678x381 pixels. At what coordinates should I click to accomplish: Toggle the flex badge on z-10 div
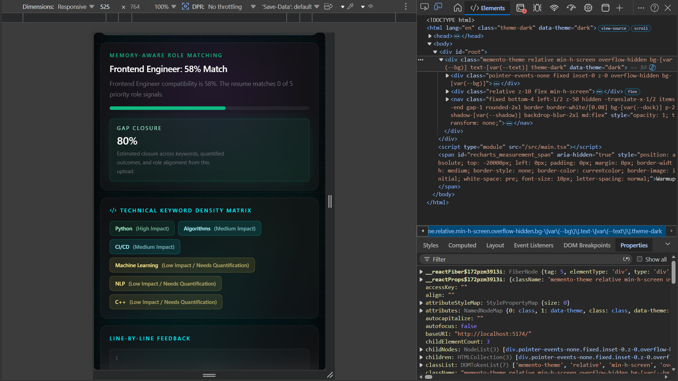click(632, 92)
